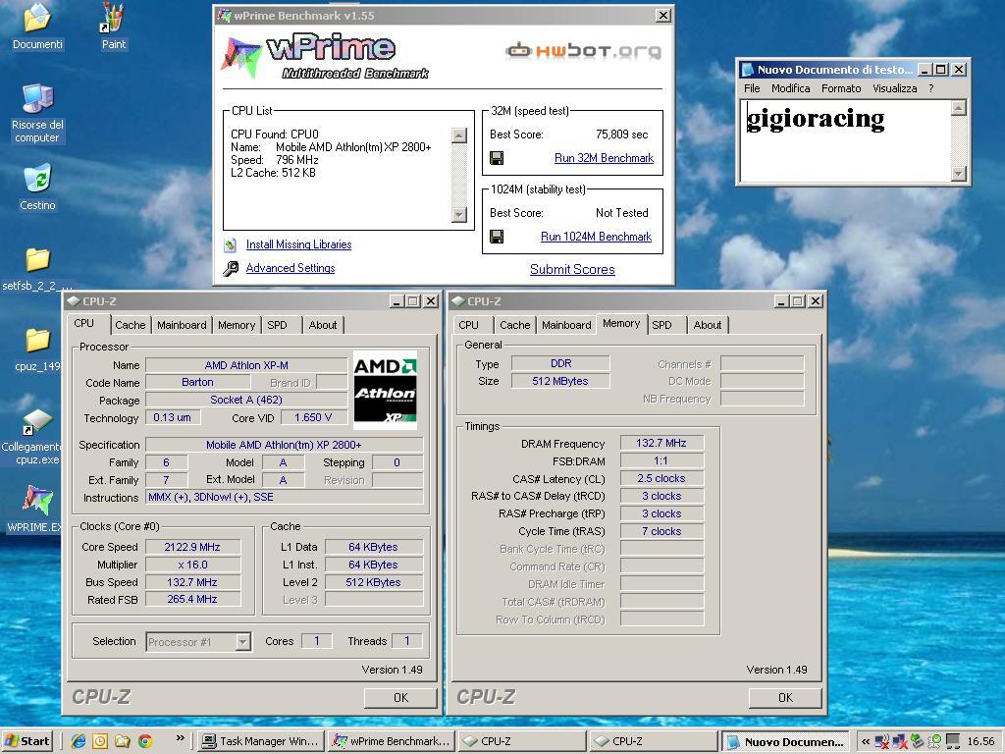Switch to Mainboard tab in right CPU-Z
This screenshot has height=754, width=1005.
click(x=566, y=325)
